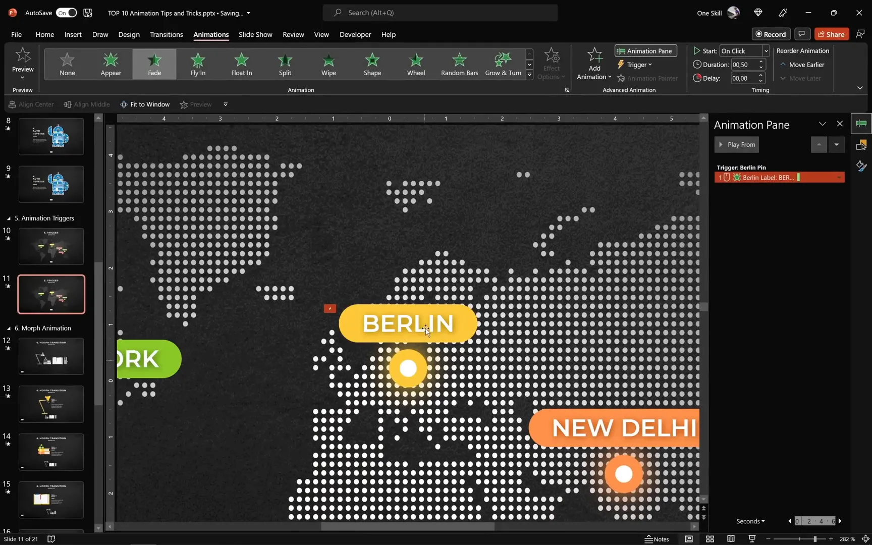The width and height of the screenshot is (872, 545).
Task: Open the Comments icon near Record
Action: point(801,34)
